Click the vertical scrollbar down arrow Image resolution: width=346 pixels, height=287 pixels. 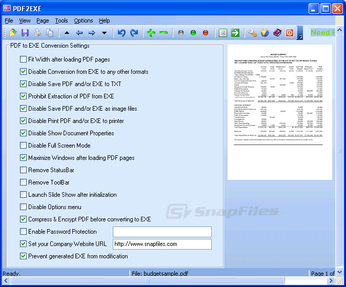coord(339,272)
